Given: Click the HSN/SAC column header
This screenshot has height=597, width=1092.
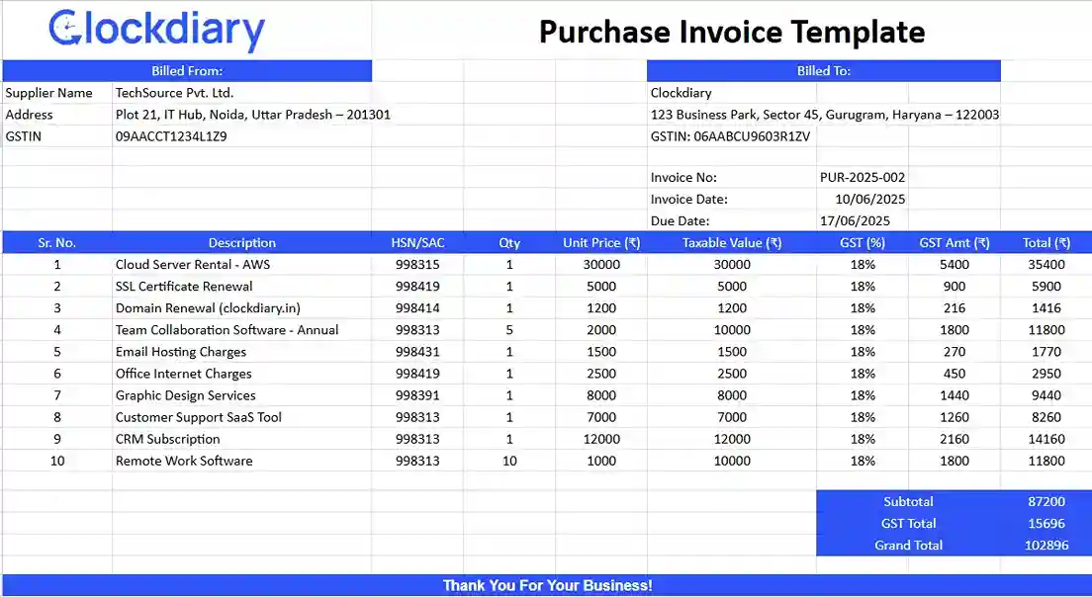Looking at the screenshot, I should coord(417,243).
